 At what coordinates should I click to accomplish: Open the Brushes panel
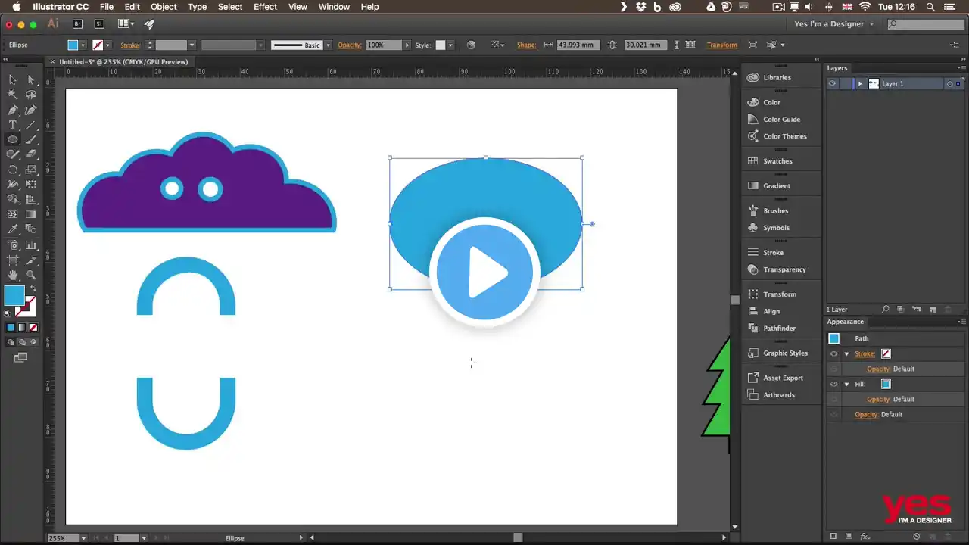(775, 211)
